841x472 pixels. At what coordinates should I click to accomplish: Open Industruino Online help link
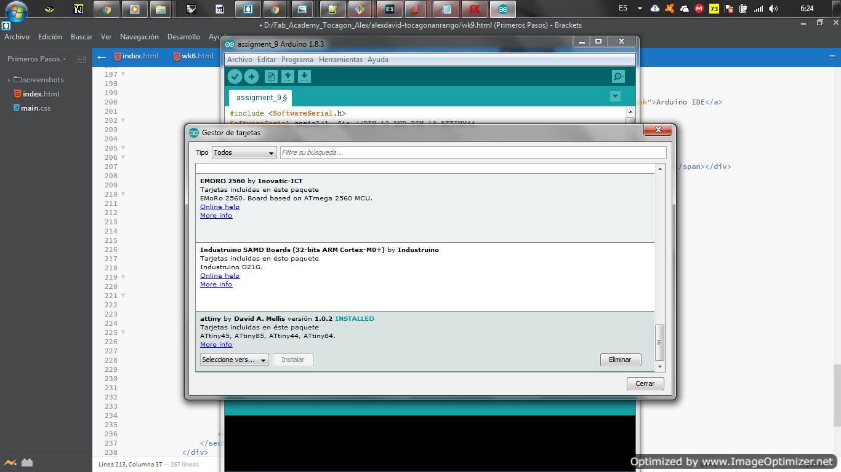coord(220,276)
